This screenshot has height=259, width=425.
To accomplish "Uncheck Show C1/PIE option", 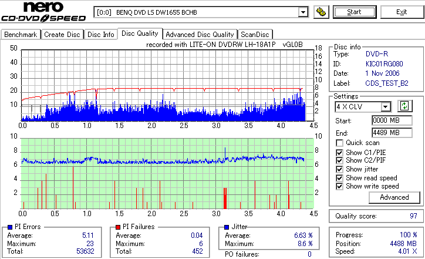I will (339, 153).
